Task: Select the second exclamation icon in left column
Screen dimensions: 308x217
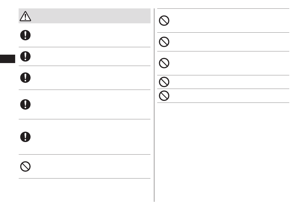Action: pyautogui.click(x=25, y=57)
